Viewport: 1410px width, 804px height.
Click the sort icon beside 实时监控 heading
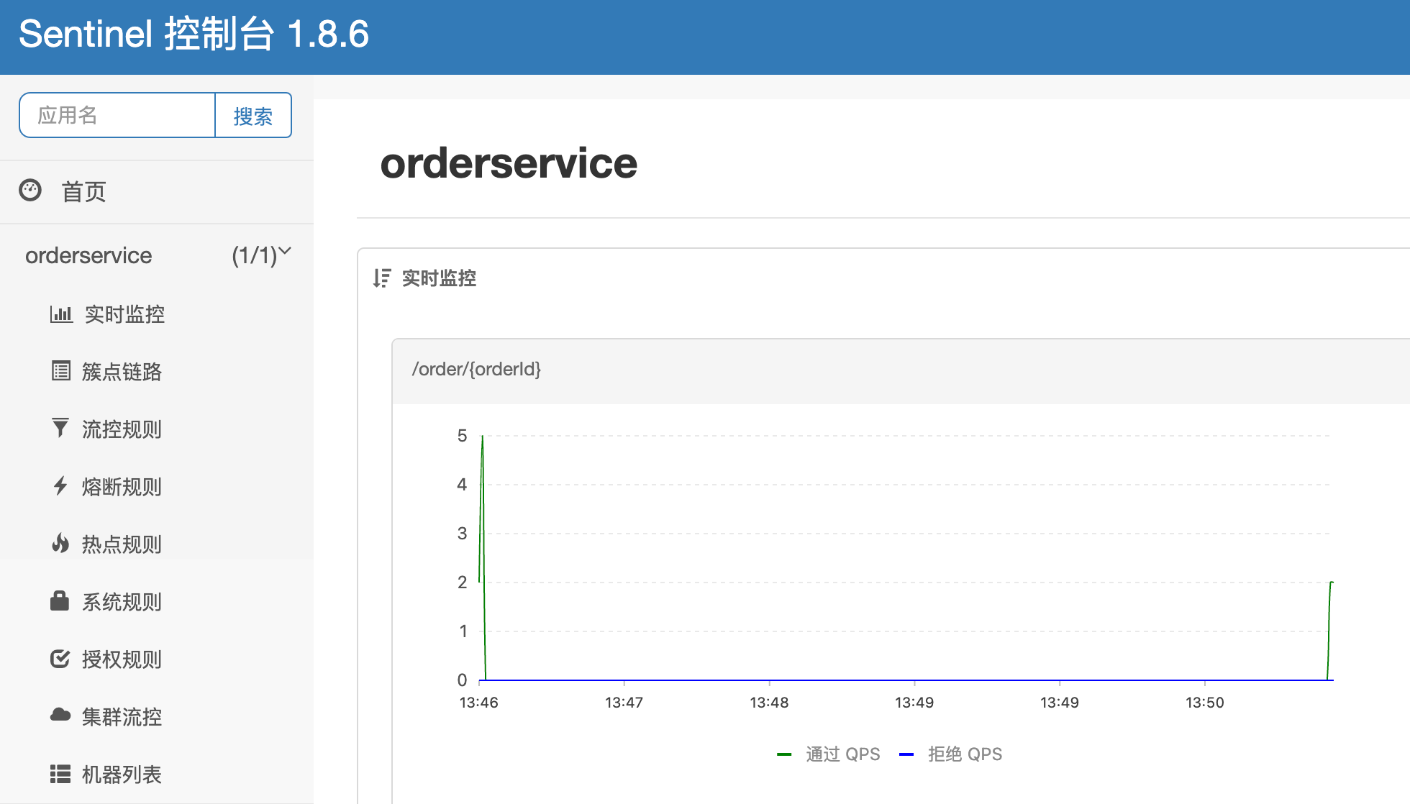(382, 278)
